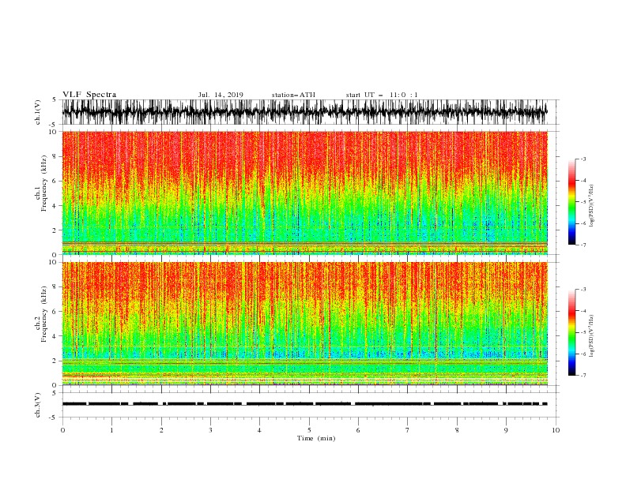Click the ch.2 spectrogram plot area
626x483 pixels.
pos(304,324)
